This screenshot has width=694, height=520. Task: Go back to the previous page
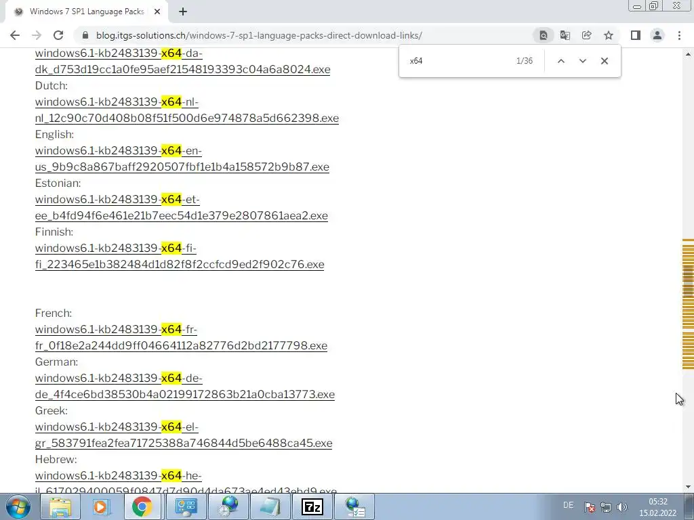15,35
